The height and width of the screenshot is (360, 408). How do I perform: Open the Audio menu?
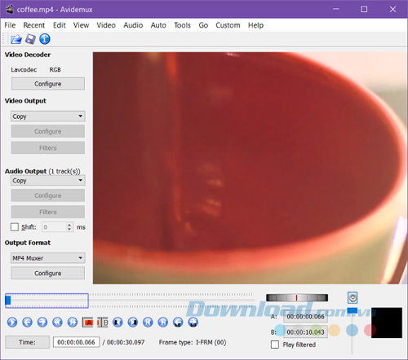133,25
